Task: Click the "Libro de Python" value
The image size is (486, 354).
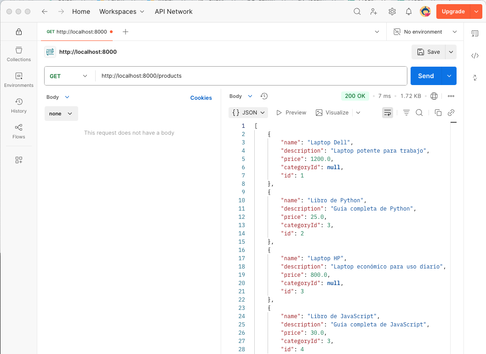Action: [x=335, y=200]
